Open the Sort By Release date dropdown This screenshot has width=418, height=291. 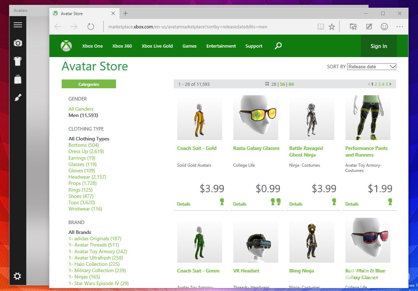coord(372,67)
